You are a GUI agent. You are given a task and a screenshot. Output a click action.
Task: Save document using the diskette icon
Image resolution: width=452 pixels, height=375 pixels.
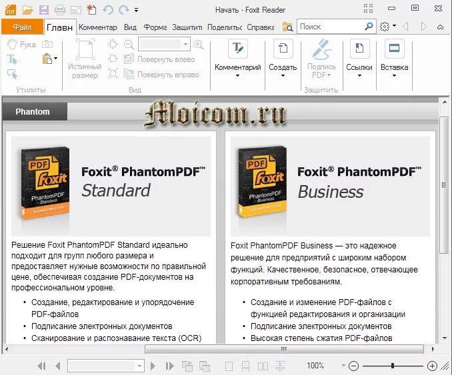click(44, 10)
